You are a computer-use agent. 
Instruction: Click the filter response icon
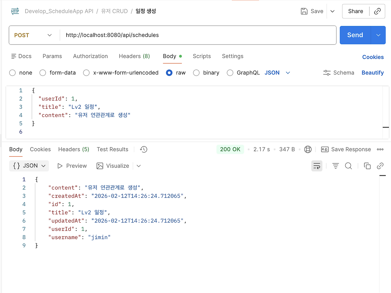coord(335,166)
